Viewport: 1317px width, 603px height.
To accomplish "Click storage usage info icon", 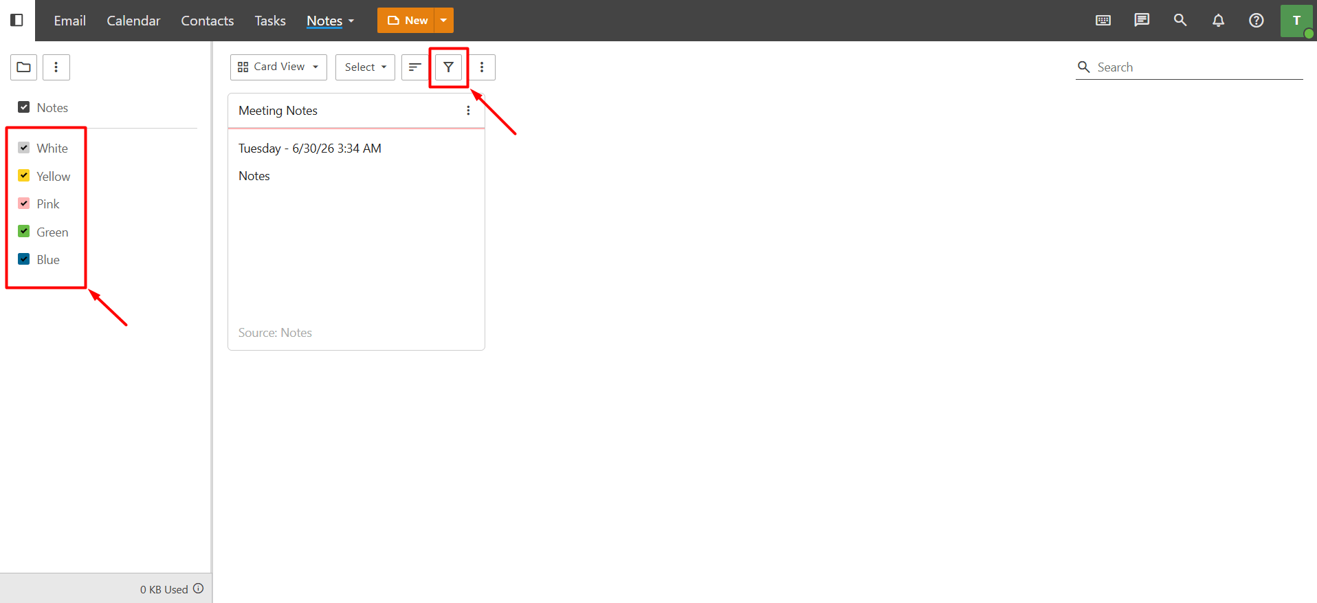I will pos(199,589).
